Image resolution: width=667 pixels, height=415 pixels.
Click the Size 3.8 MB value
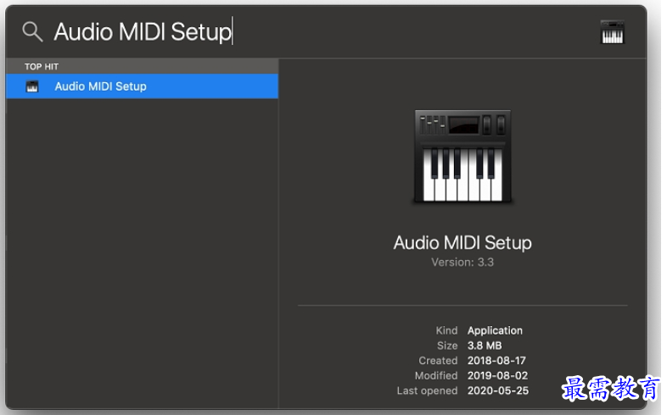click(x=485, y=346)
